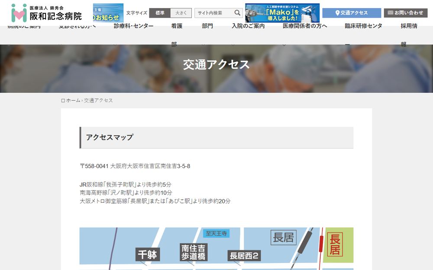Click the 交通アクセス page title

tap(216, 64)
